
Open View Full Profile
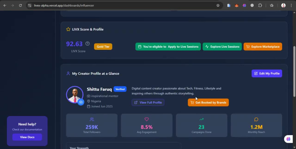pyautogui.click(x=148, y=102)
